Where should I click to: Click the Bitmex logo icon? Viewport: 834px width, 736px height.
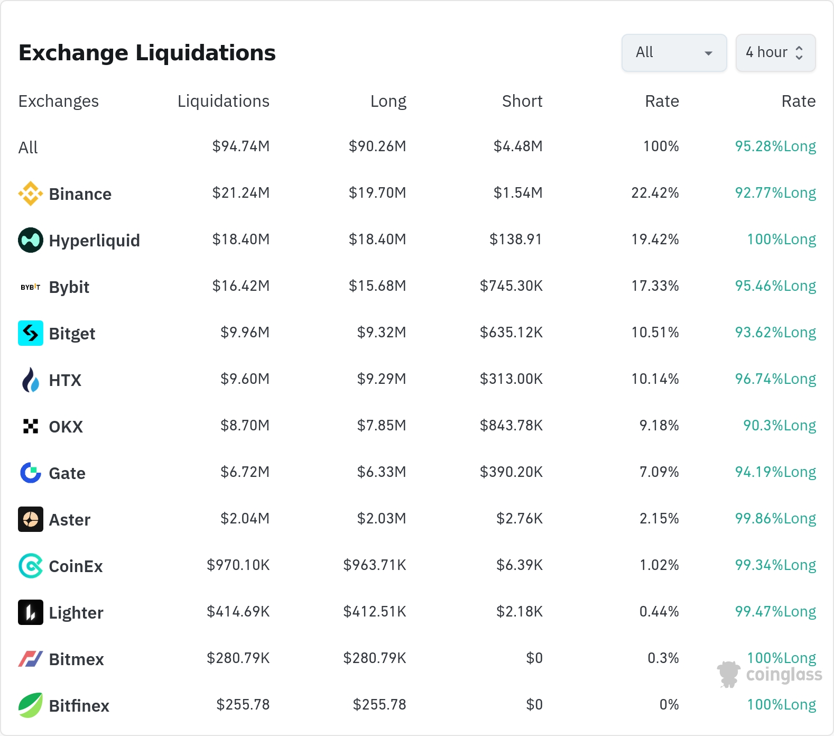click(x=31, y=659)
